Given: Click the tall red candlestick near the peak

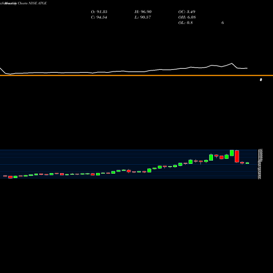Looking at the screenshot, I should 237,156.
